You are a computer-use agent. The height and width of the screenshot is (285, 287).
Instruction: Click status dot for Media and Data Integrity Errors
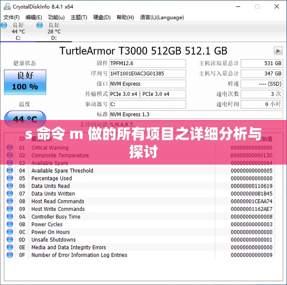coord(10,247)
